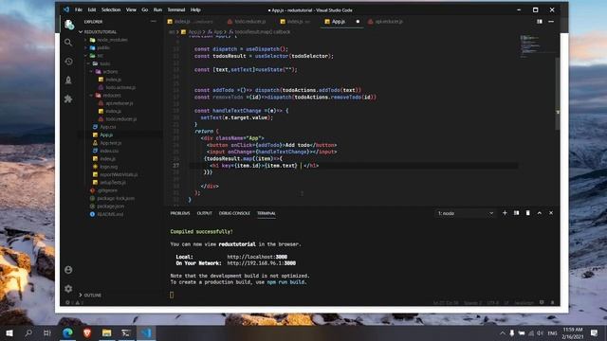Maximize panel size with up chevron
The image size is (607, 341).
(540, 213)
